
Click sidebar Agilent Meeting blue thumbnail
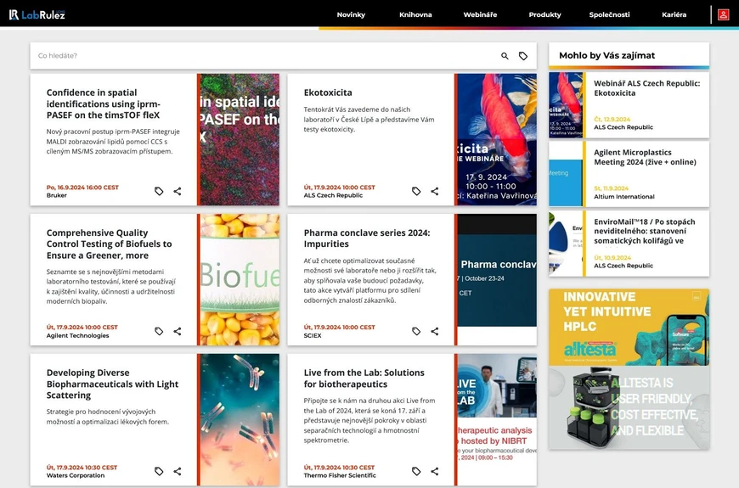click(x=566, y=174)
